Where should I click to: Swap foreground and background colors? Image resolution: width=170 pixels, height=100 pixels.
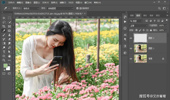10,64
